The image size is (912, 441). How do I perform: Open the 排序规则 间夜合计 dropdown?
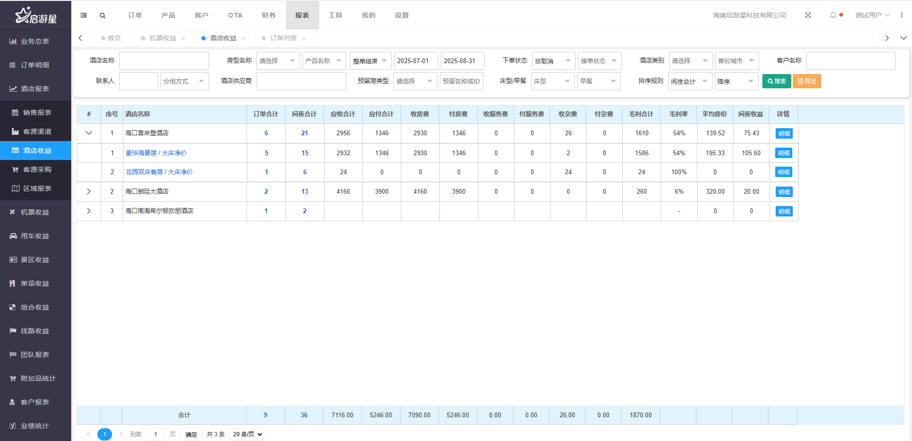click(x=690, y=82)
